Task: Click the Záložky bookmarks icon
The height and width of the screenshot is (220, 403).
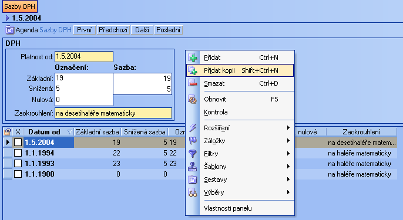Action: click(193, 141)
